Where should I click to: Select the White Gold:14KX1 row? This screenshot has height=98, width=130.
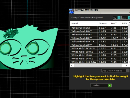(99, 59)
